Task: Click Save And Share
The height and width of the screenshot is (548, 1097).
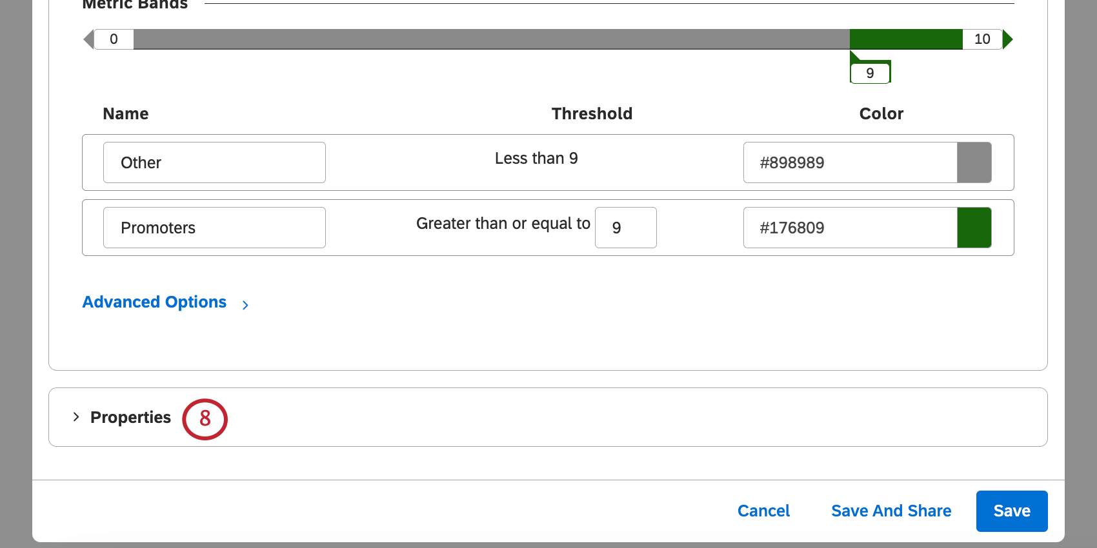Action: pyautogui.click(x=891, y=511)
